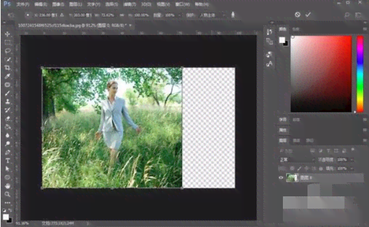Toggle visibility eye of the image layer
The image size is (369, 227).
pyautogui.click(x=281, y=178)
